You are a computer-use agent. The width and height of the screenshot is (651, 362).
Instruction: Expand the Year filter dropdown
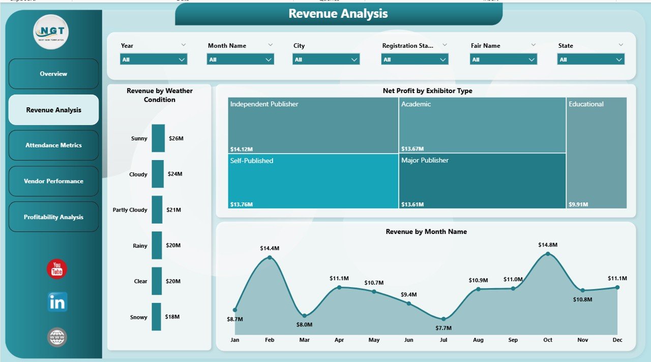pyautogui.click(x=154, y=59)
